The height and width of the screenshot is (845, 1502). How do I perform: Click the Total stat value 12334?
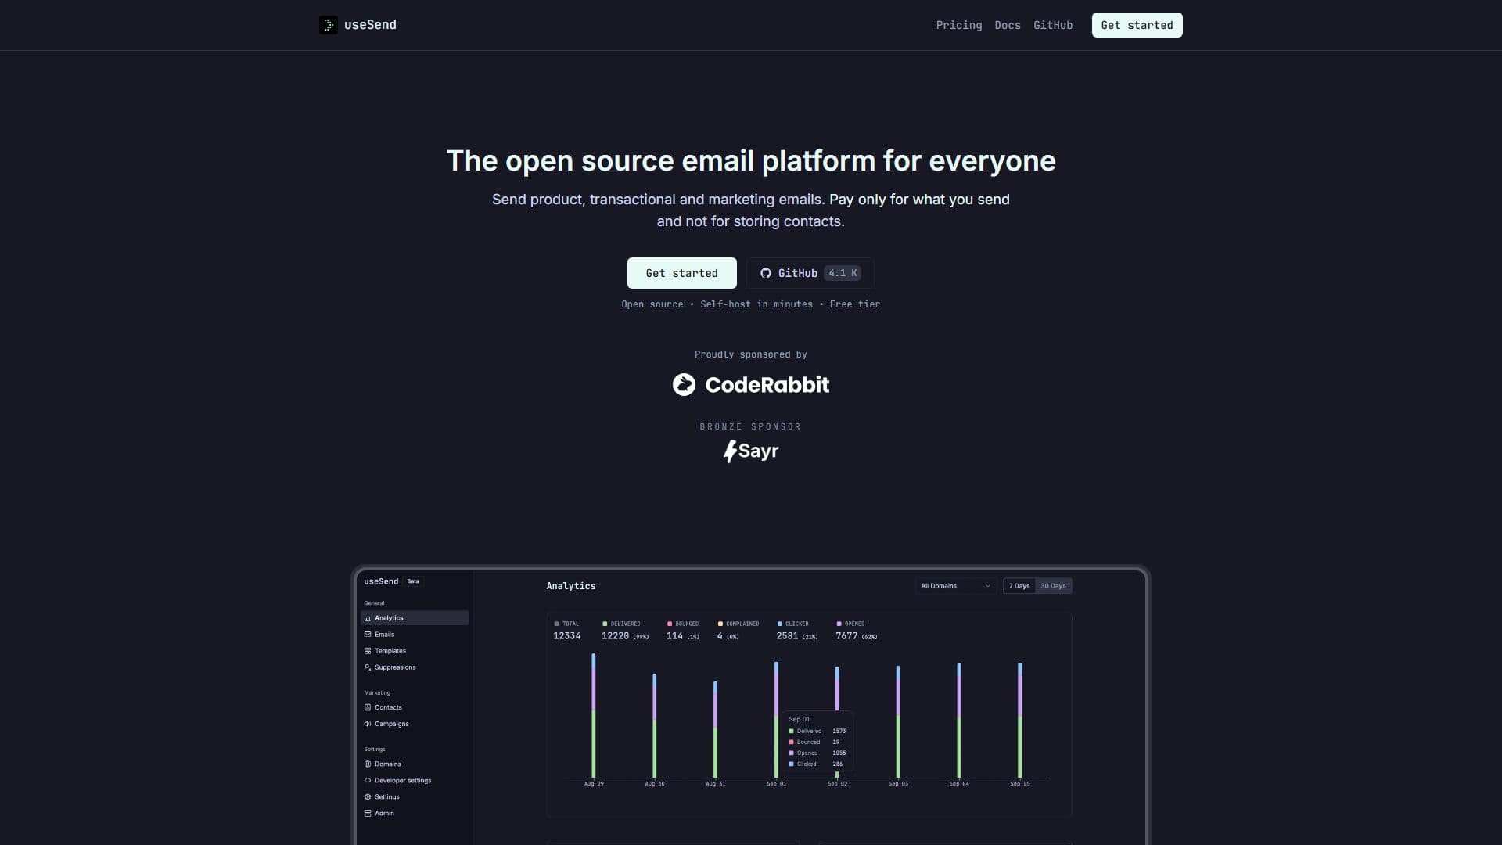pos(566,636)
